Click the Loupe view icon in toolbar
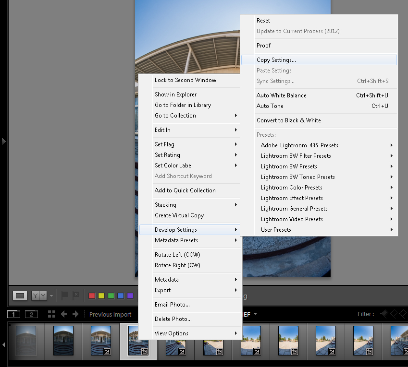 tap(20, 296)
